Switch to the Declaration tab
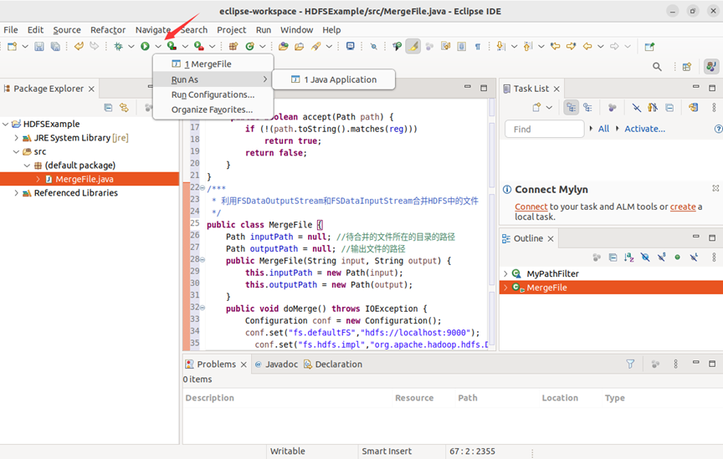The image size is (723, 459). coord(333,364)
